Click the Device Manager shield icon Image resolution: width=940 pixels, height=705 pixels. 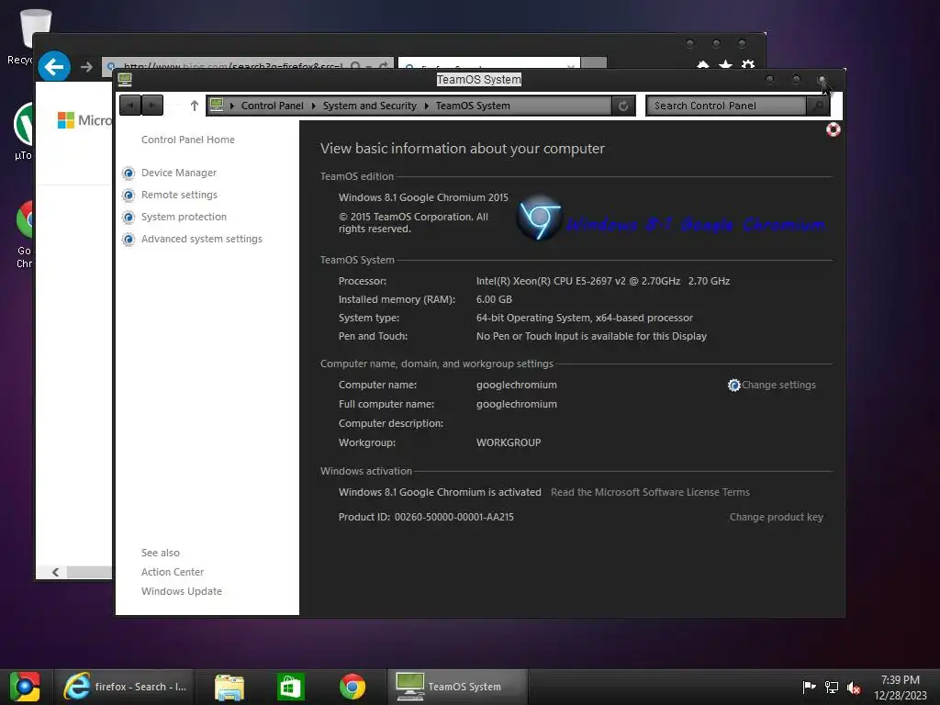tap(129, 173)
